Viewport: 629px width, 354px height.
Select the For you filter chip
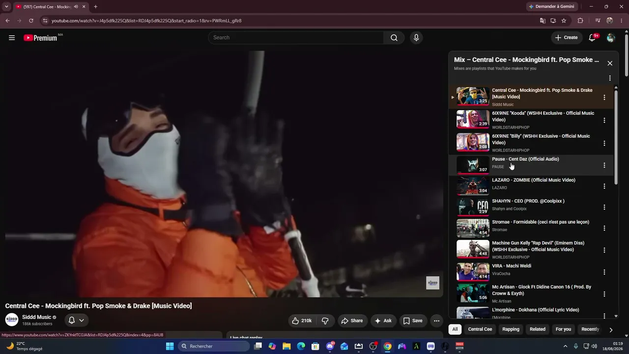point(563,329)
